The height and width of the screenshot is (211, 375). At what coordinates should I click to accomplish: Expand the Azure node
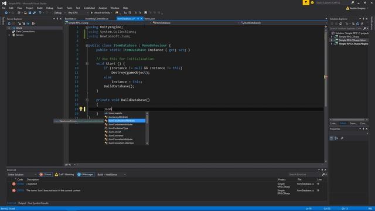tap(9, 28)
